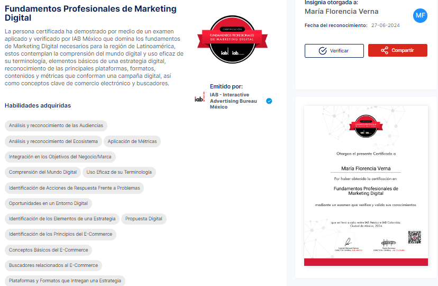Click the small iab logo beside issuer name
The width and height of the screenshot is (438, 286).
[x=200, y=97]
